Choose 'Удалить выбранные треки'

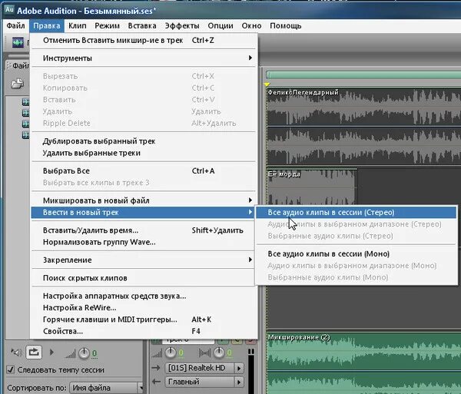coord(144,153)
